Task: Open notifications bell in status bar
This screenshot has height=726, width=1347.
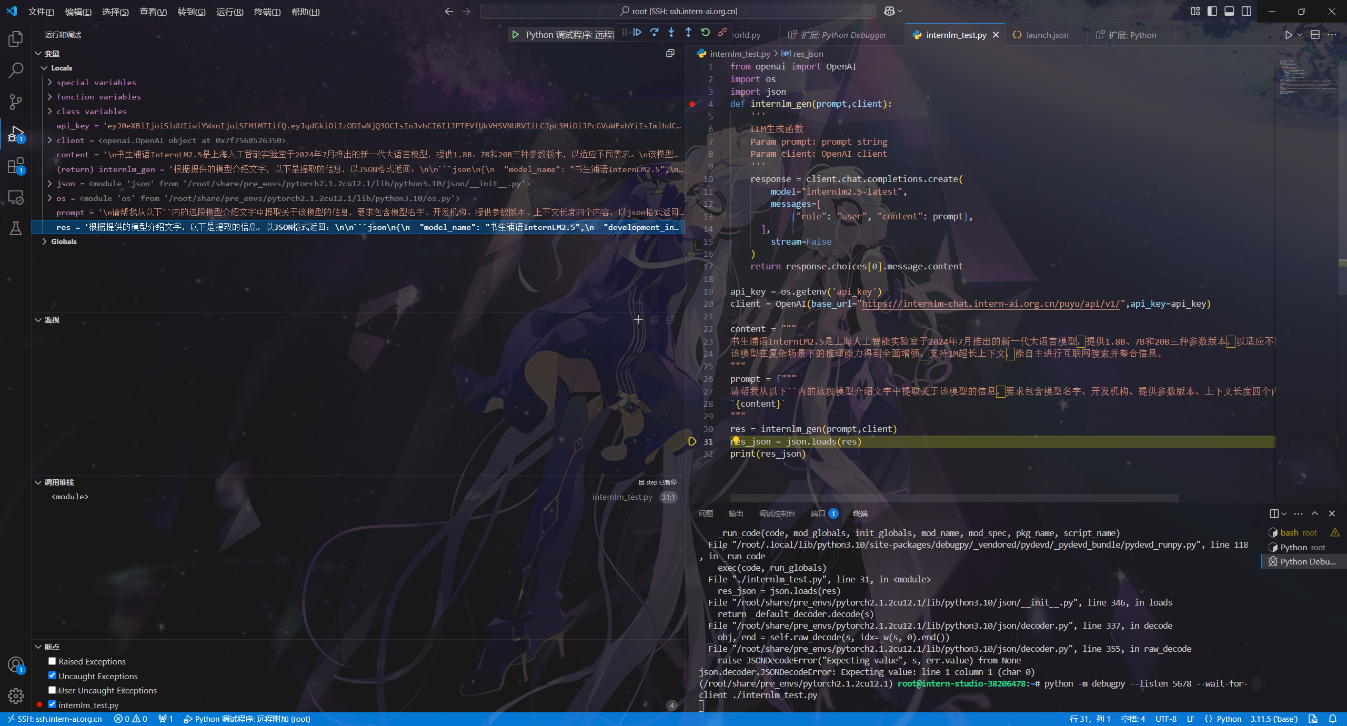Action: click(1333, 719)
